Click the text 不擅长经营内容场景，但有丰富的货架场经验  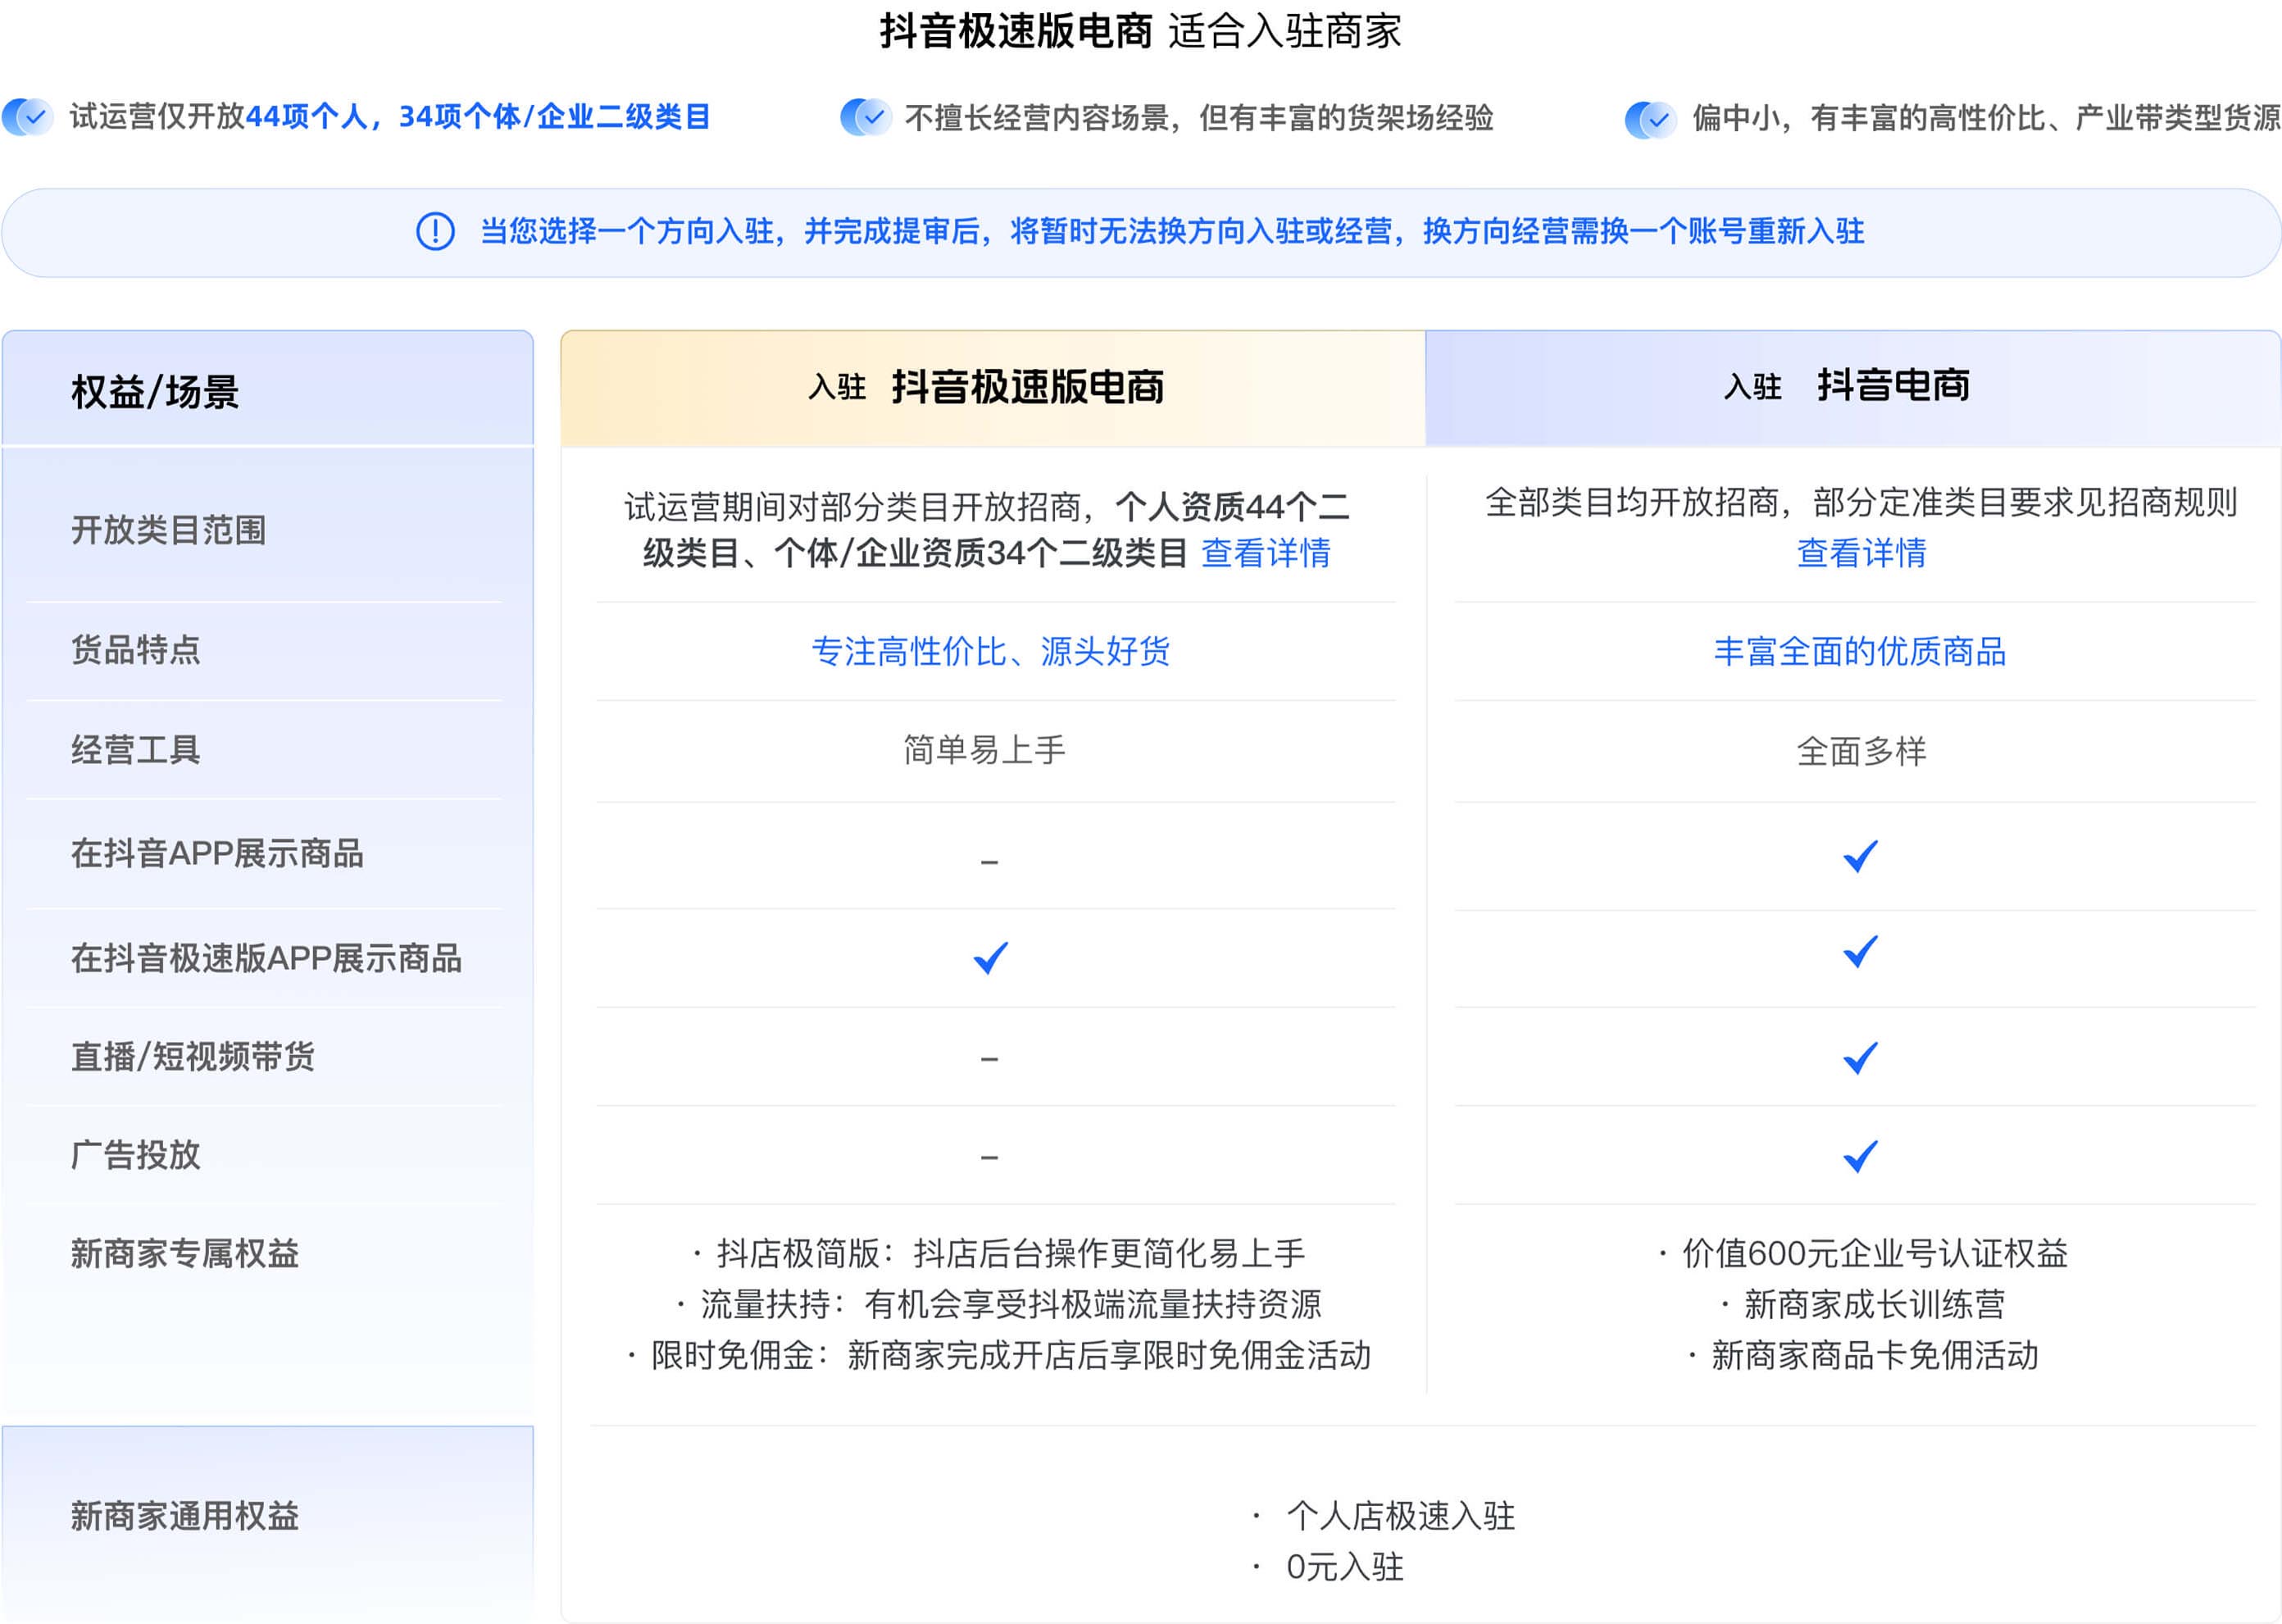(x=1199, y=118)
